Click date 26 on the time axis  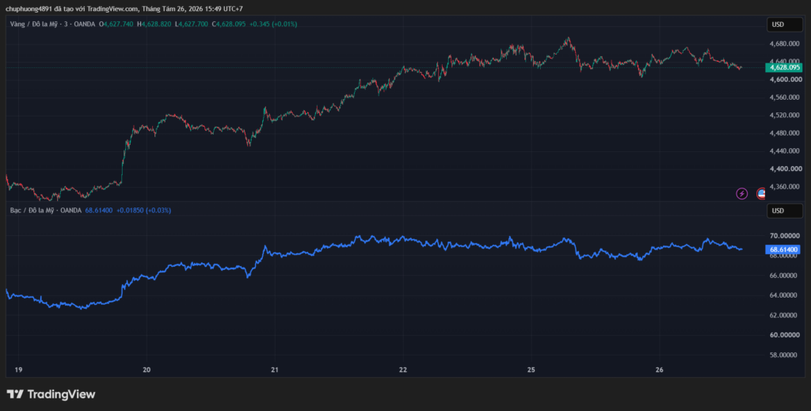click(x=660, y=370)
